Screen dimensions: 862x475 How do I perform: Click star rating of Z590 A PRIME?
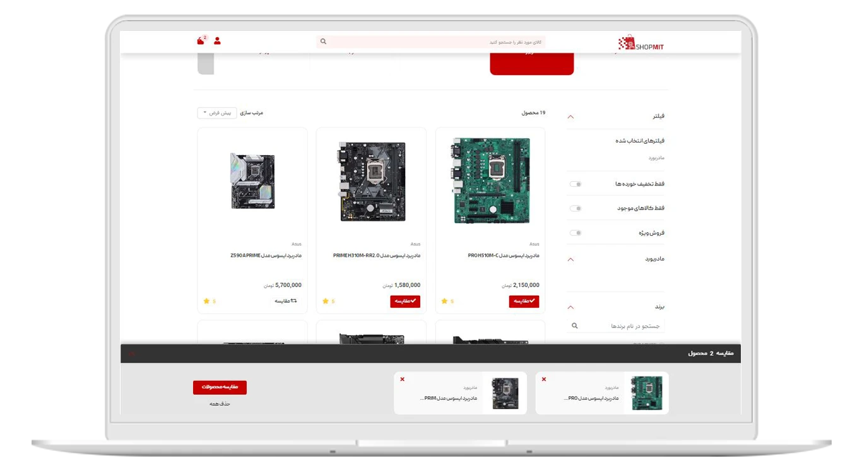210,302
